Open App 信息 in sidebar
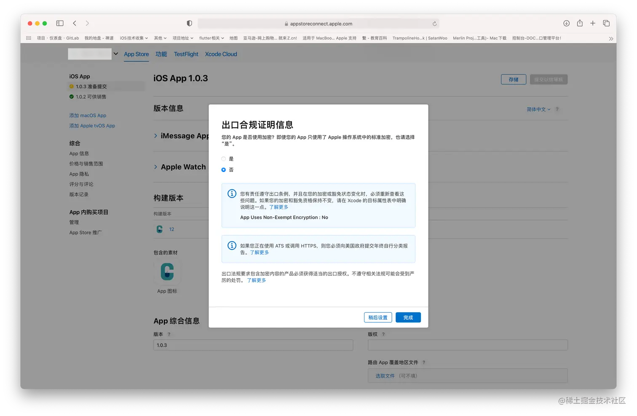Screen dimensions: 637x416 coord(79,153)
